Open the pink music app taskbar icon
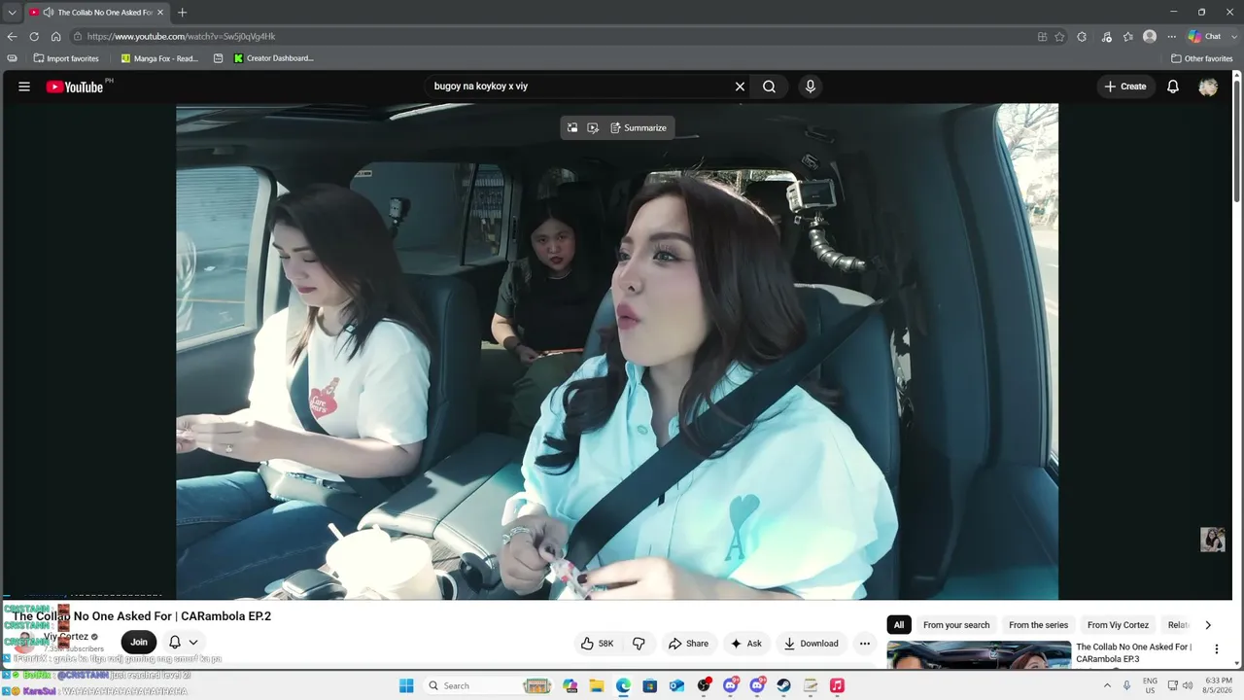Image resolution: width=1244 pixels, height=700 pixels. [x=837, y=685]
